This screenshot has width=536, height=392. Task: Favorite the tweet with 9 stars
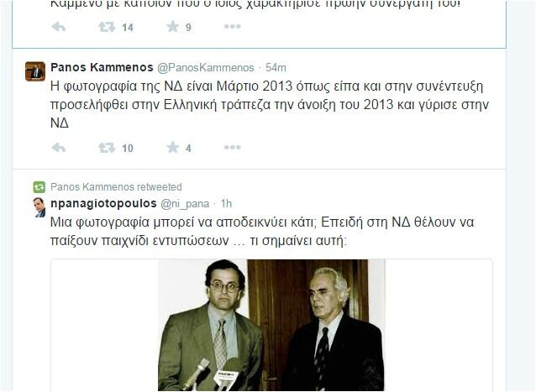tap(173, 26)
